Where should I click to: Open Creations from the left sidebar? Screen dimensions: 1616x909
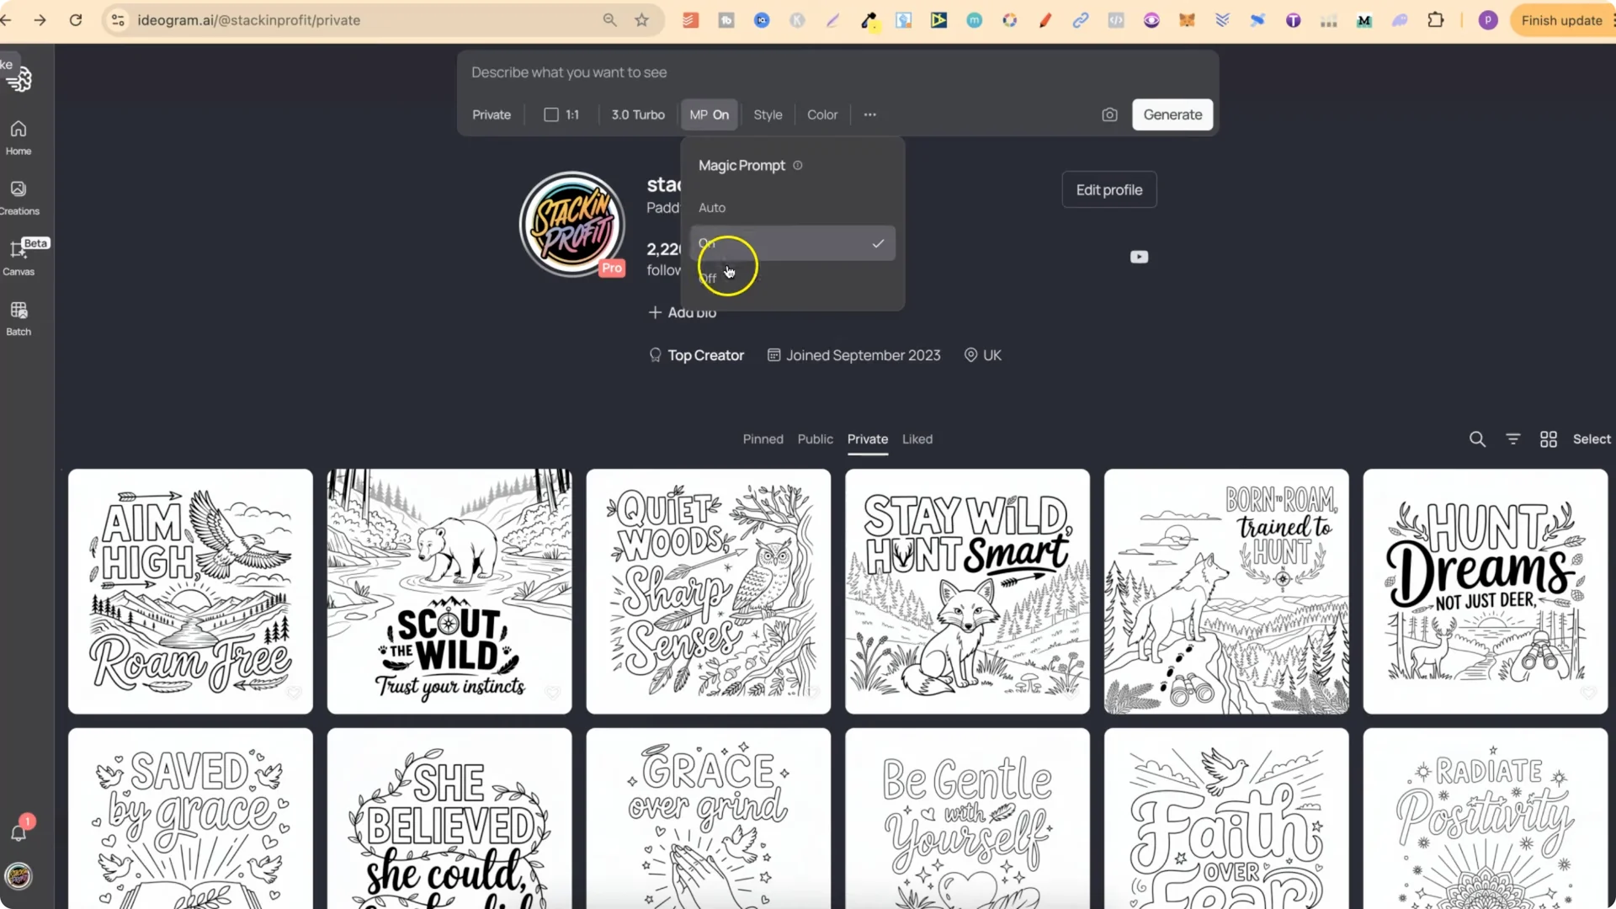[x=18, y=196]
